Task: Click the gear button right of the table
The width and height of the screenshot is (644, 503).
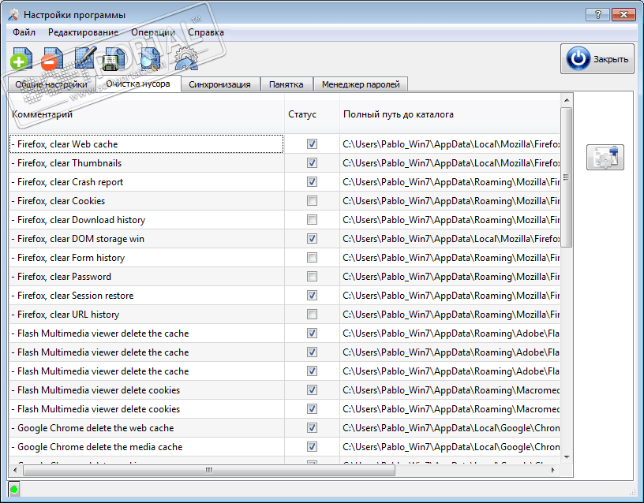Action: pyautogui.click(x=605, y=157)
